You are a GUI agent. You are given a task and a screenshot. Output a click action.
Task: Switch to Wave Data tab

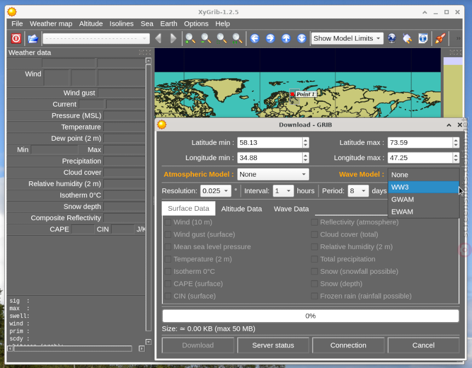pyautogui.click(x=291, y=209)
